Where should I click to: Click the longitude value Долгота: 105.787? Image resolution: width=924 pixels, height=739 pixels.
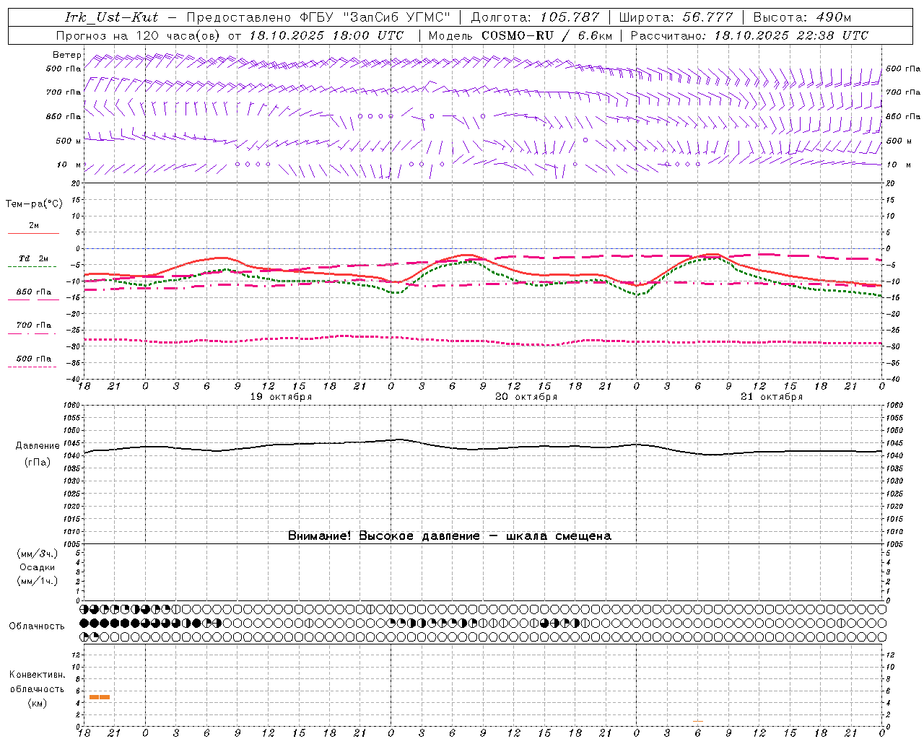point(535,17)
